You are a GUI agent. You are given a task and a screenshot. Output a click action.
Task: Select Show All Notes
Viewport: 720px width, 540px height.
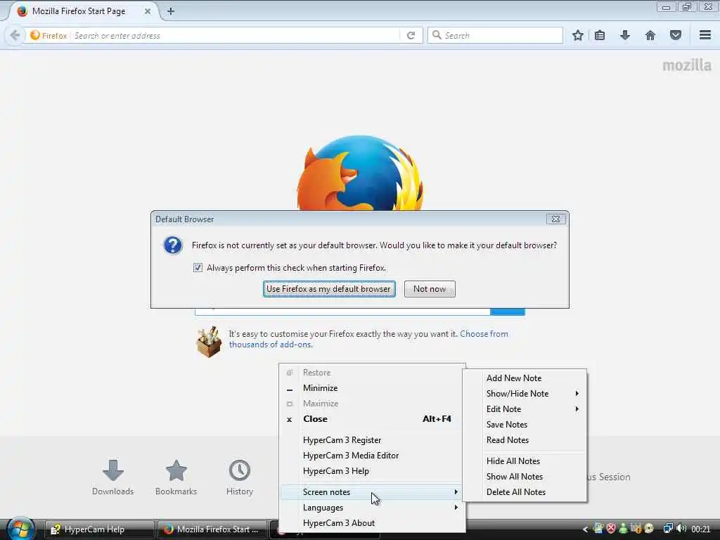(x=526, y=477)
